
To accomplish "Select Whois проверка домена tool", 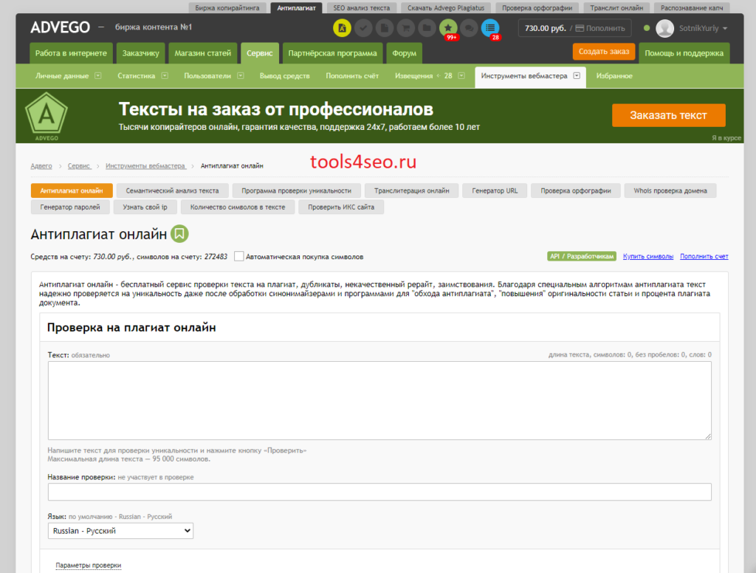I will coord(670,191).
